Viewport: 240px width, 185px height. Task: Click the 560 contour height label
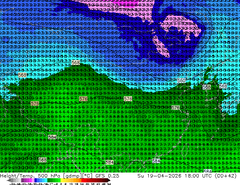(181, 80)
